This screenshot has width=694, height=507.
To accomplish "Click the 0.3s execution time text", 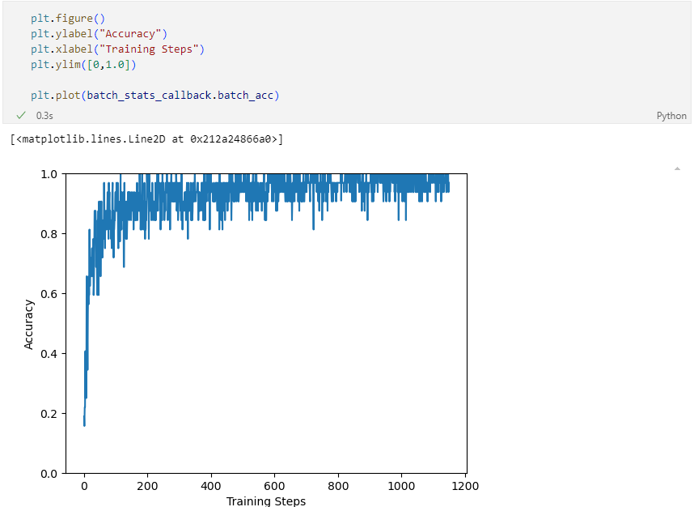I will tap(44, 116).
